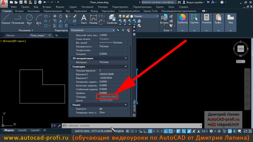Select the Отрезок line tool
This screenshot has height=142, width=253.
pyautogui.click(x=5, y=19)
